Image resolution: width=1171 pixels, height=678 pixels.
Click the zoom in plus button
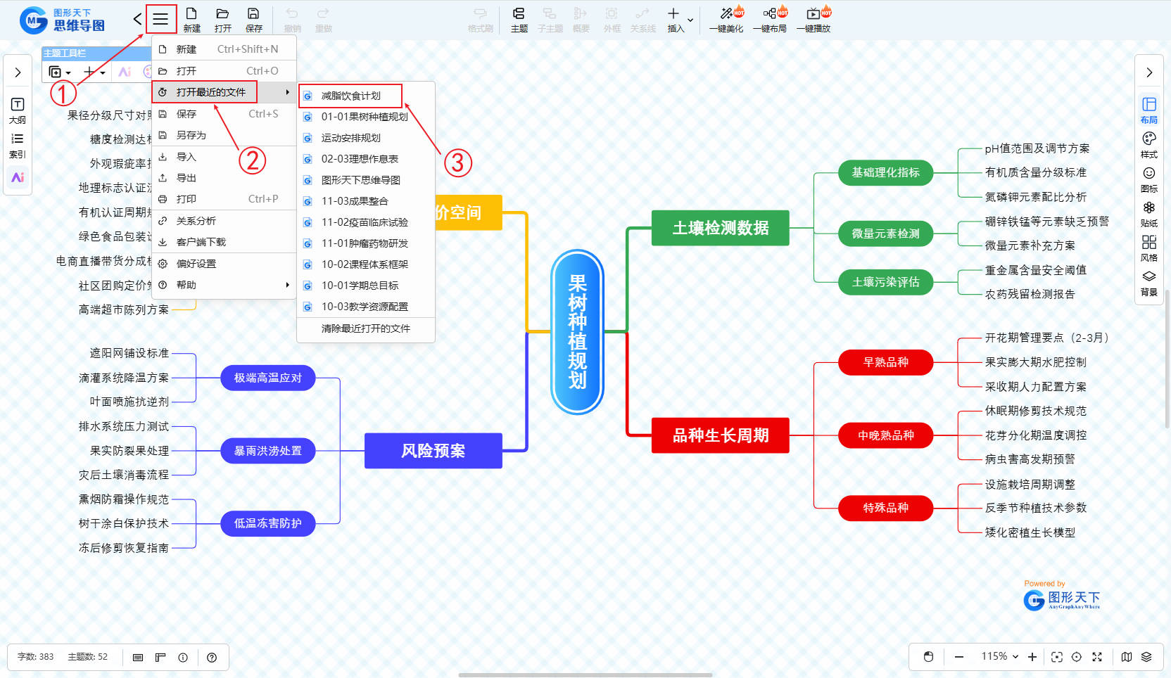click(x=1032, y=657)
